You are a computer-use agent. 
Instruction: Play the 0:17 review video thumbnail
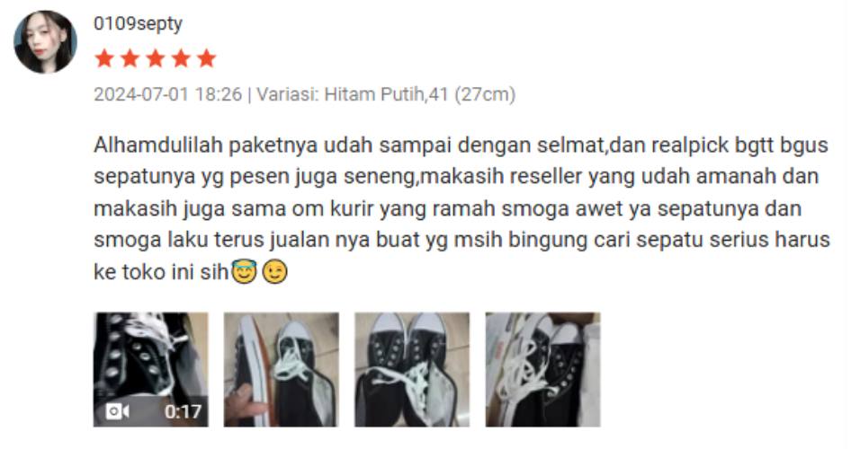[x=151, y=369]
